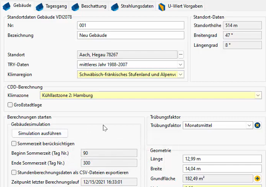Enable the Großstadtlage checkbox
Image resolution: width=266 pixels, height=187 pixels.
pyautogui.click(x=10, y=105)
